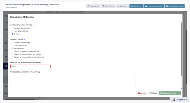Clear the Division Options selection

(x=24, y=40)
